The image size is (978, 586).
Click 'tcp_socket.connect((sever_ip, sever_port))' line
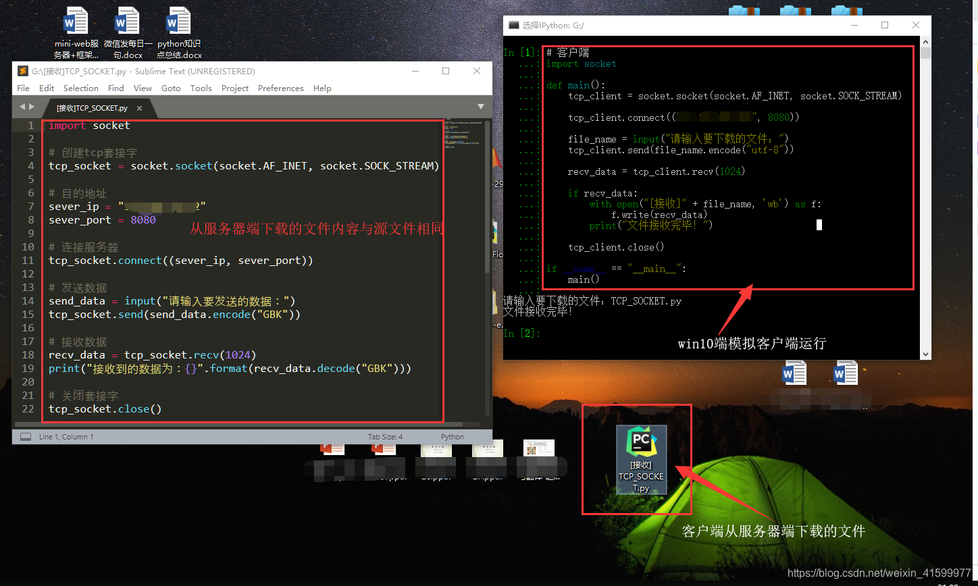tap(181, 261)
